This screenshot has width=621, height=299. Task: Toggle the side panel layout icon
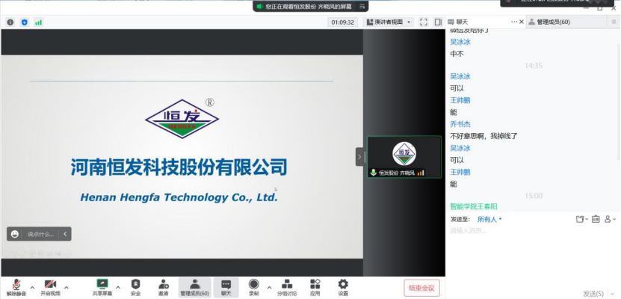[x=438, y=22]
